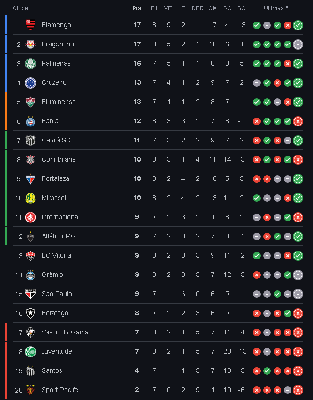Click the Clube column header
The width and height of the screenshot is (313, 400).
pos(20,8)
